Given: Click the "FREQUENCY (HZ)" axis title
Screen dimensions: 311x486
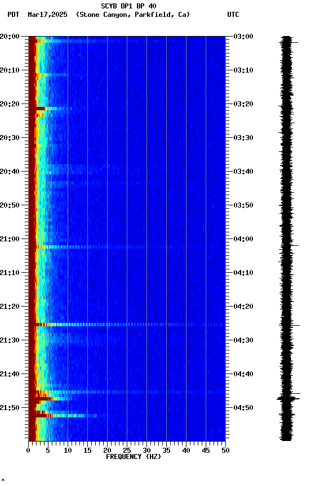Looking at the screenshot, I should click(x=134, y=457).
